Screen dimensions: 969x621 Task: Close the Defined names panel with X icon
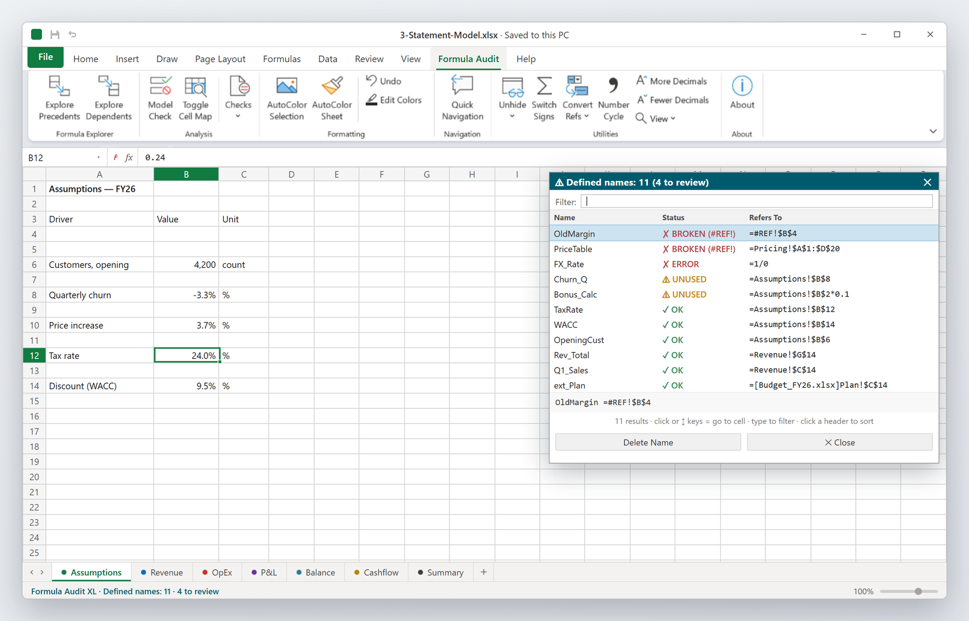927,183
